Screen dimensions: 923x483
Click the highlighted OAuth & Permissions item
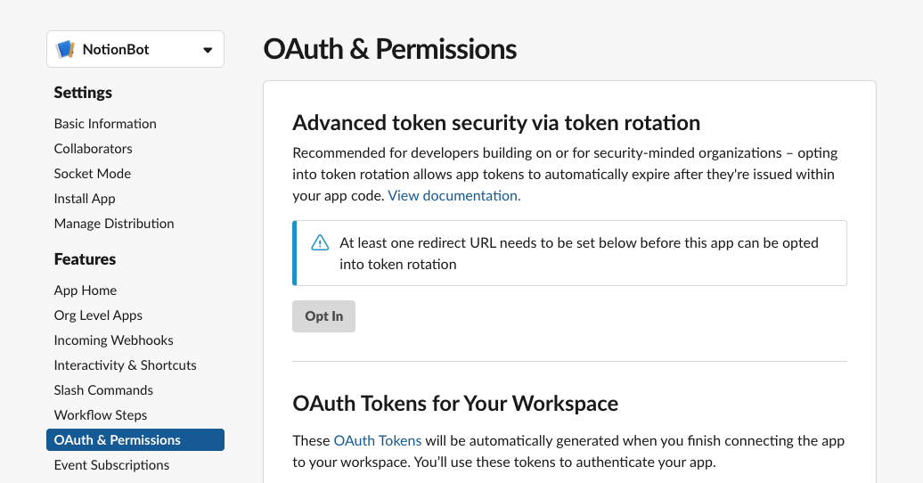135,440
